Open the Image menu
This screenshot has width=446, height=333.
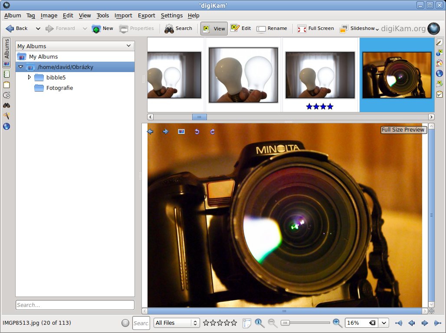49,15
